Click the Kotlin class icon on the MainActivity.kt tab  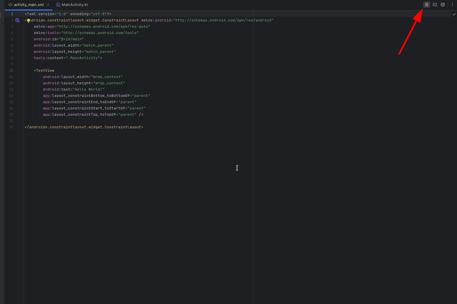[58, 5]
